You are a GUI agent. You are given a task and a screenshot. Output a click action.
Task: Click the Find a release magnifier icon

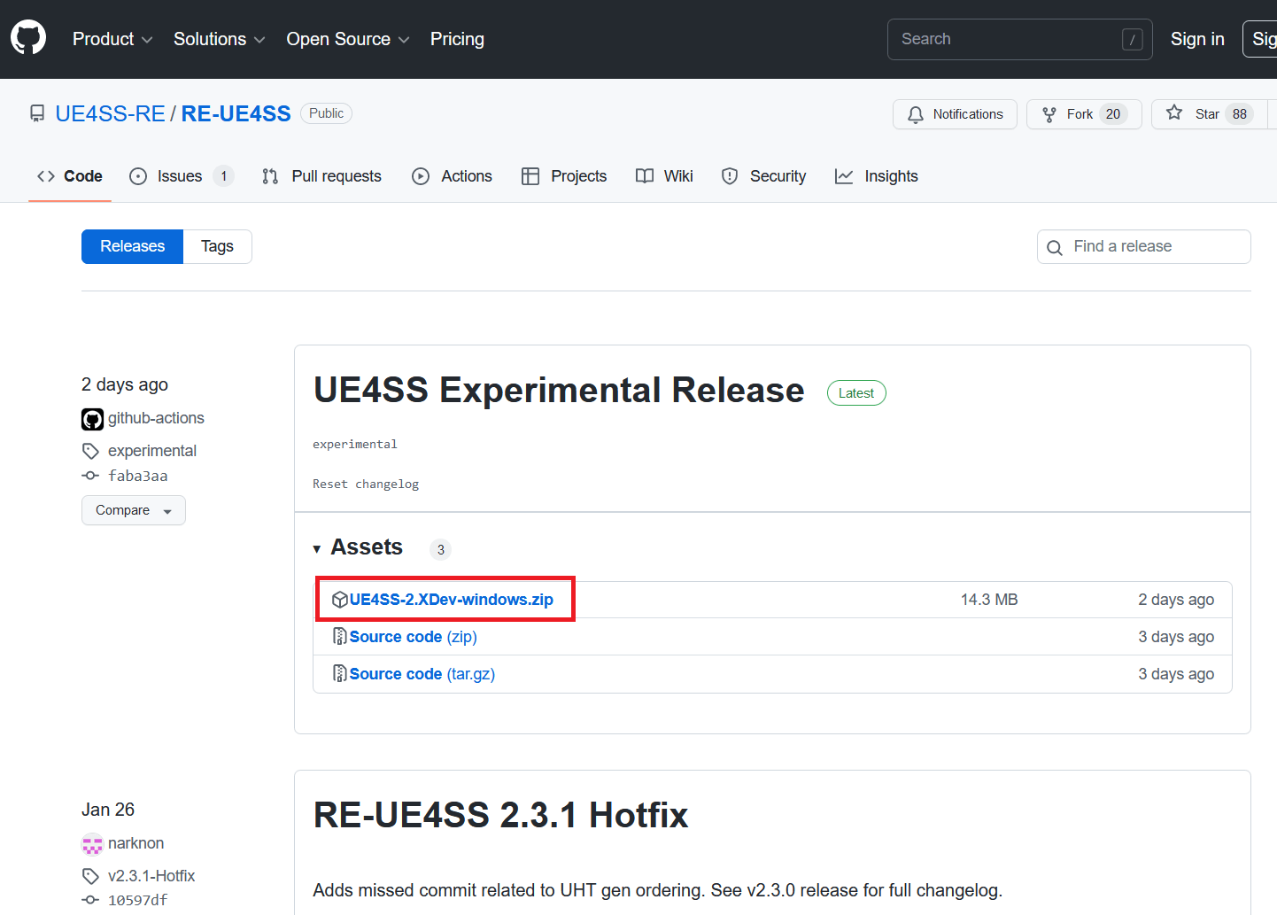click(1055, 247)
